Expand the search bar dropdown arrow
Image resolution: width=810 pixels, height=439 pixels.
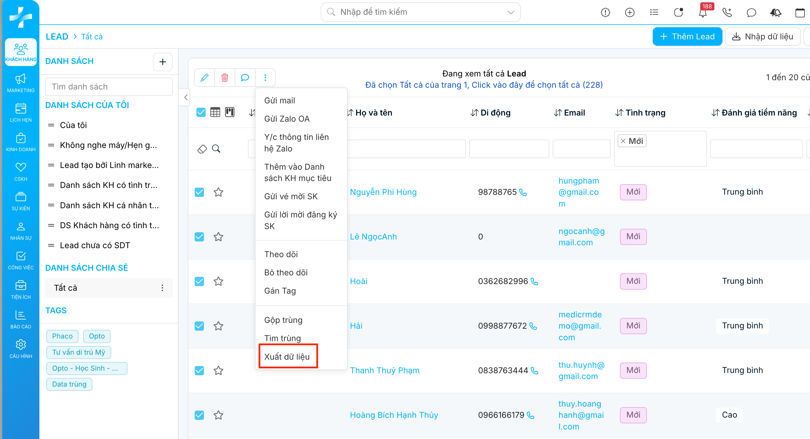point(511,12)
